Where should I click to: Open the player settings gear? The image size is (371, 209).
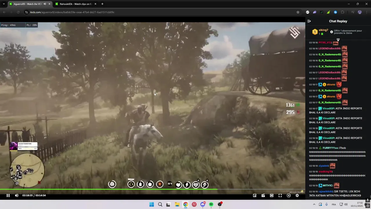(297, 195)
